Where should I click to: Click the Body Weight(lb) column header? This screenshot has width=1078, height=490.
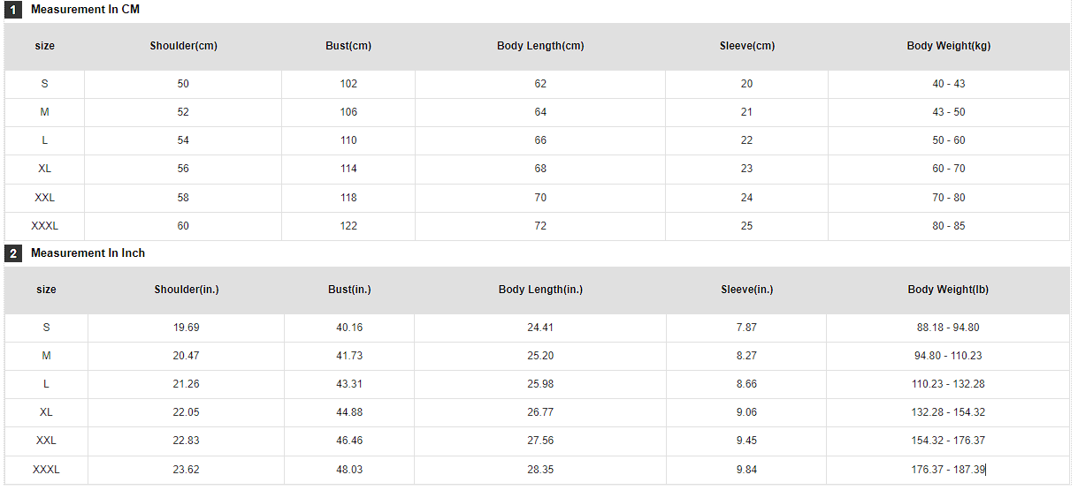948,290
